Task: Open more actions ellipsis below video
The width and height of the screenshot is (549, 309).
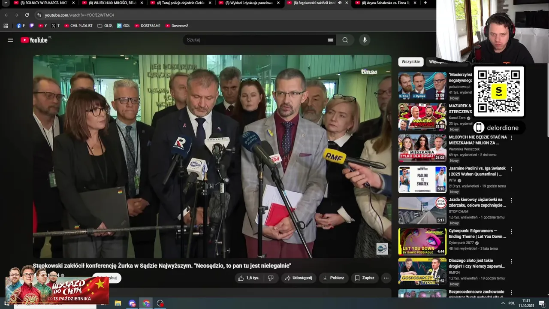Action: 386,278
